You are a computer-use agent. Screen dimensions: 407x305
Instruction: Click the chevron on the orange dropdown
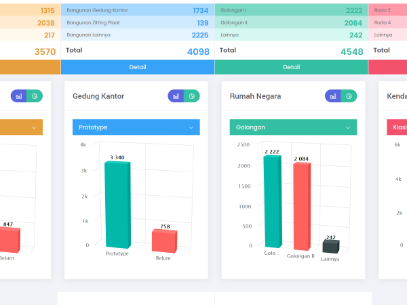(33, 127)
